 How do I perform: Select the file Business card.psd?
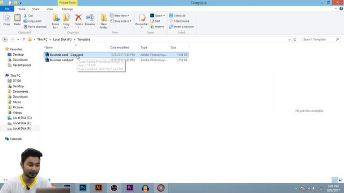(x=116, y=60)
